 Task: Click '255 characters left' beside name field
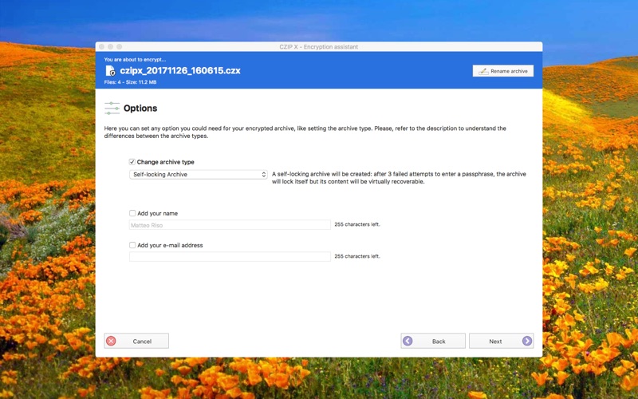click(357, 224)
